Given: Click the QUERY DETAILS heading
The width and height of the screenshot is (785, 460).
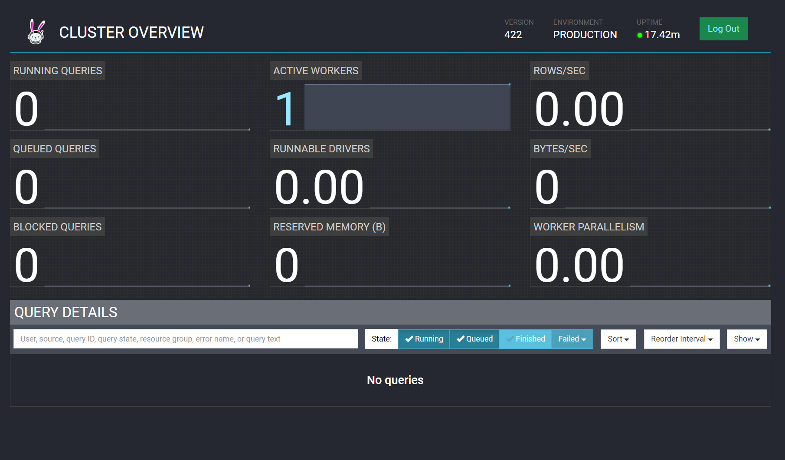Looking at the screenshot, I should coord(66,312).
